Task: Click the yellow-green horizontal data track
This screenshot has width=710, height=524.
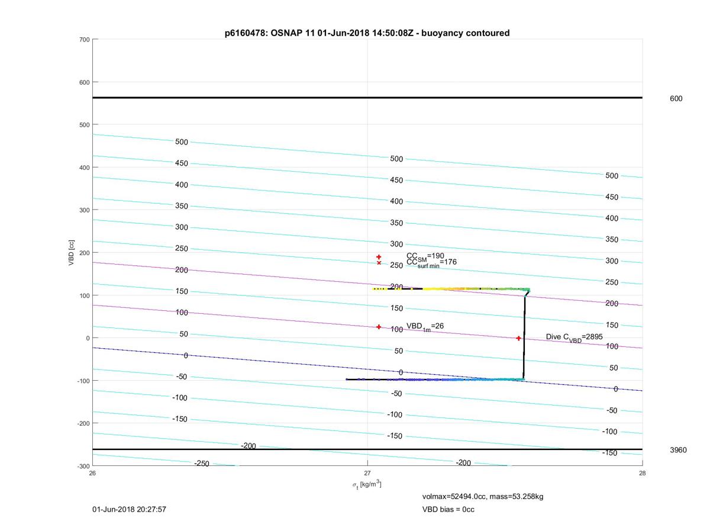Action: tap(451, 289)
